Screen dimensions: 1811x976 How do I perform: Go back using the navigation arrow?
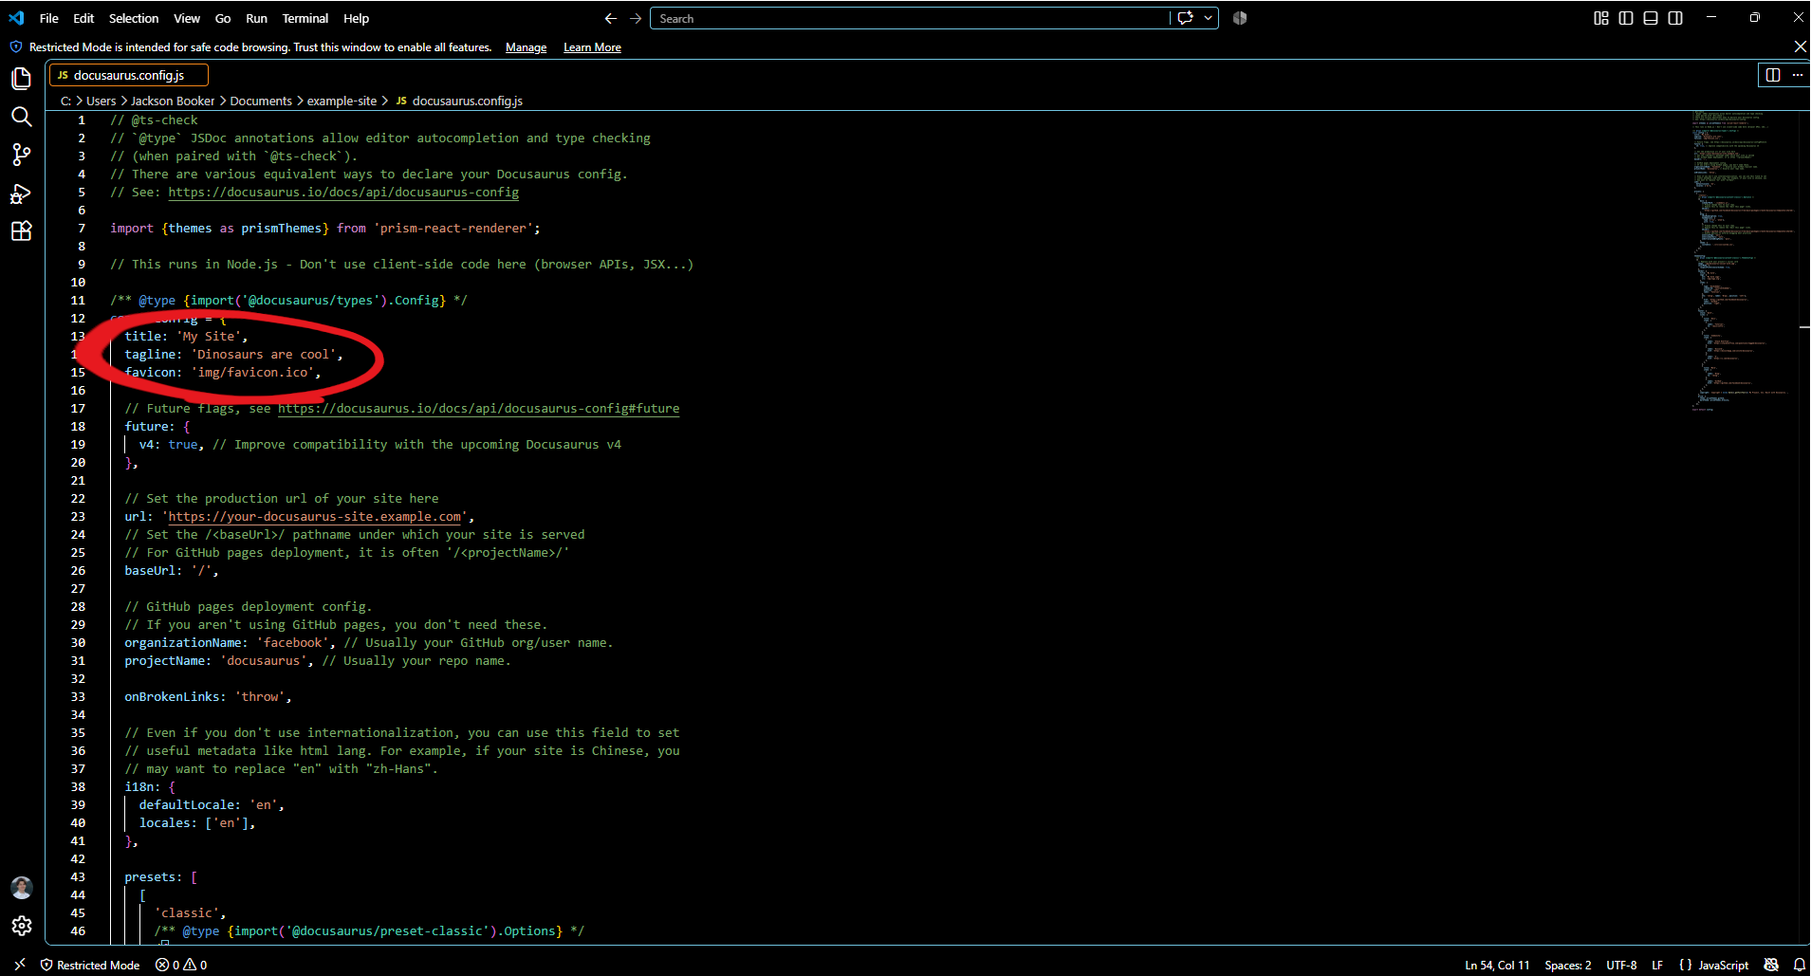[x=611, y=18]
